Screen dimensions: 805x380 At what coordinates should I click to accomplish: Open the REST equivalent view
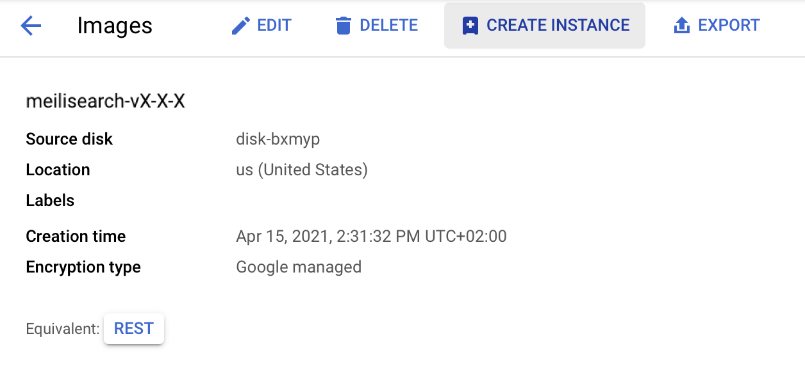133,328
